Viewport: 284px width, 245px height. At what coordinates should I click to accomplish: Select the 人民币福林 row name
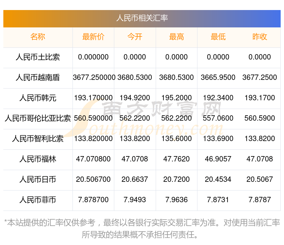tap(38, 159)
